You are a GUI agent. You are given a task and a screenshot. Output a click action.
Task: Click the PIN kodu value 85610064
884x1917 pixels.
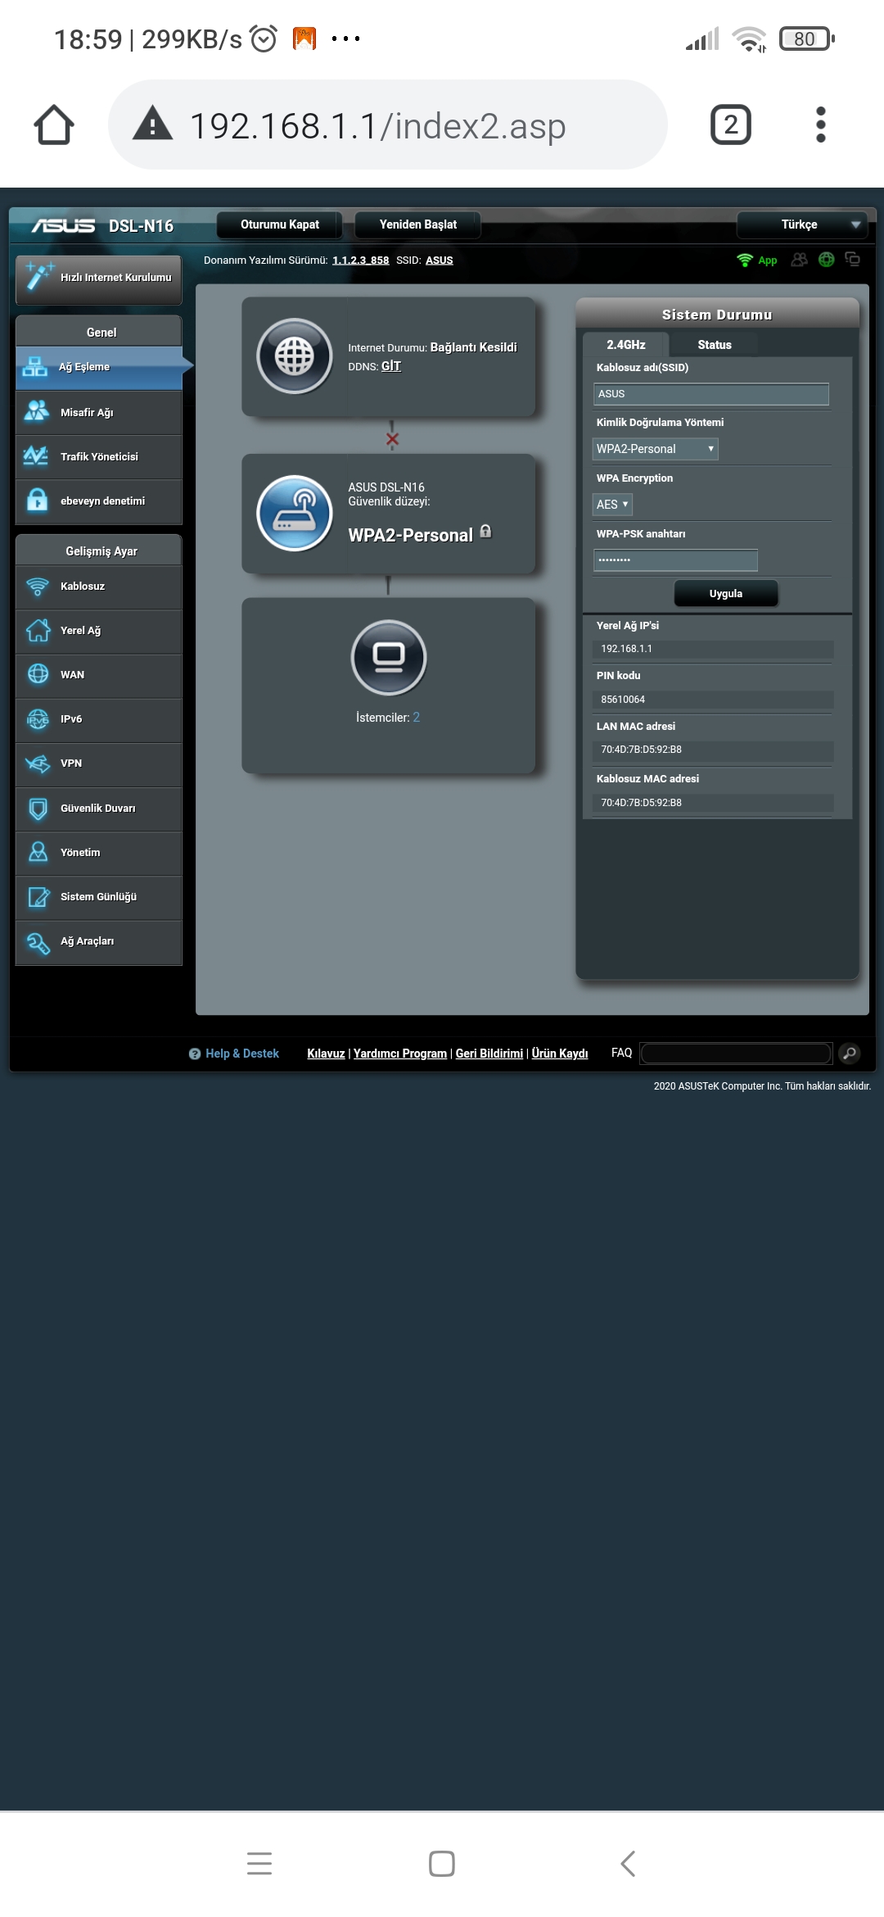point(623,700)
